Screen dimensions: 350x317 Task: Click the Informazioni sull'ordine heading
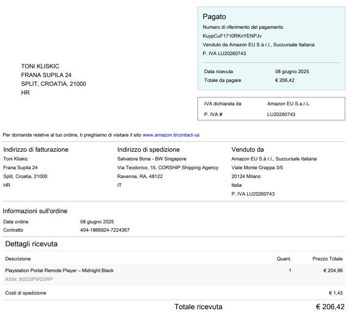point(35,211)
